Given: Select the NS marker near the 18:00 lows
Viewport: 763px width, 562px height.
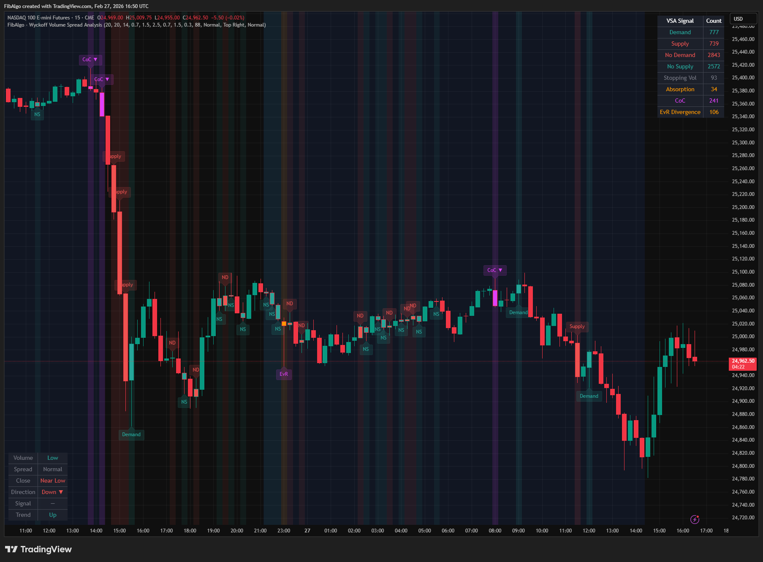Looking at the screenshot, I should (184, 402).
